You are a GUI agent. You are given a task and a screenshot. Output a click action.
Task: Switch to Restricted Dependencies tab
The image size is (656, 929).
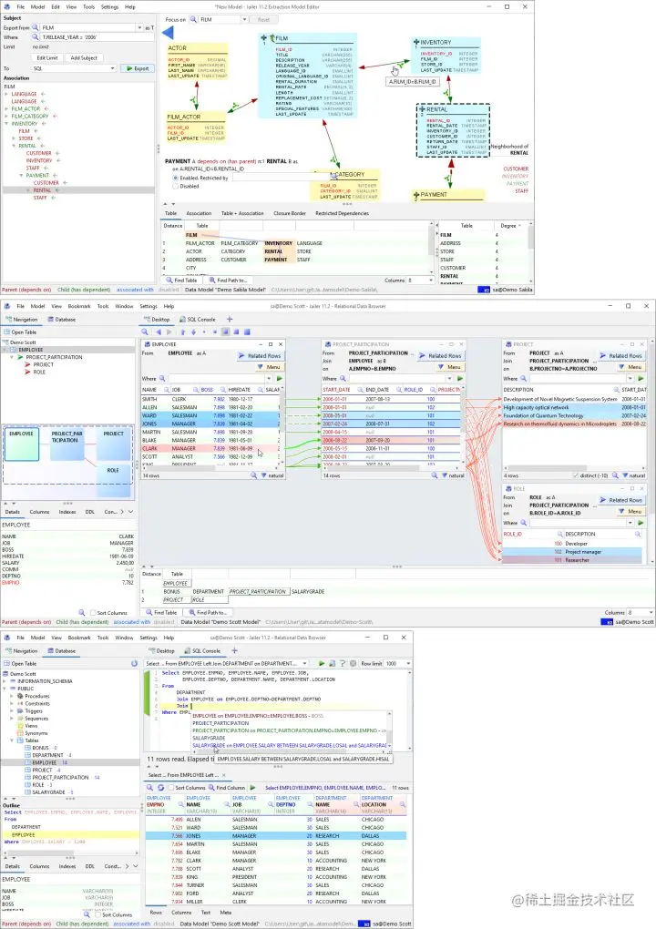342,213
